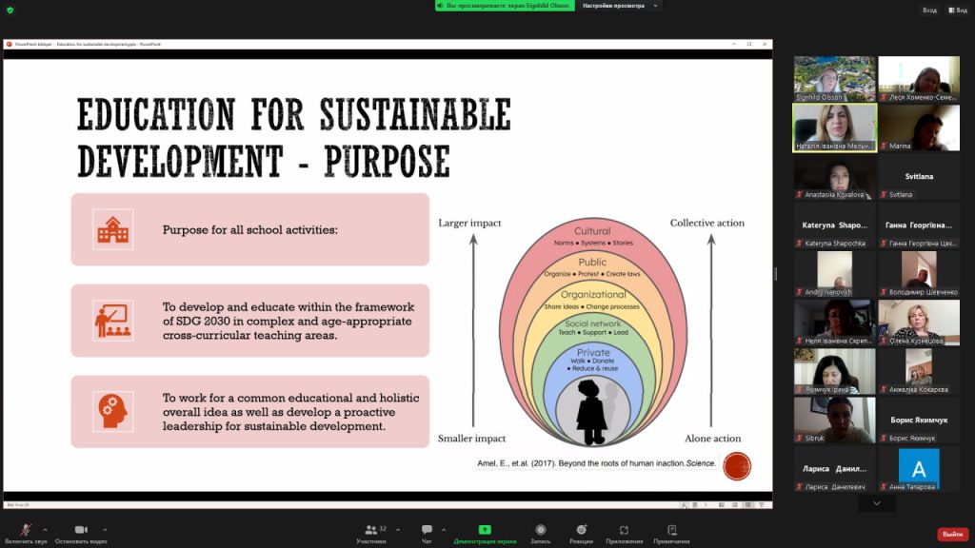This screenshot has width=975, height=548.
Task: Select Signhild Olsson's video thumbnail
Action: (834, 79)
